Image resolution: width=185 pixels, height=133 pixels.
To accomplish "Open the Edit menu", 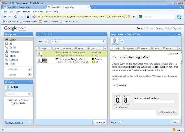I will [11, 11].
